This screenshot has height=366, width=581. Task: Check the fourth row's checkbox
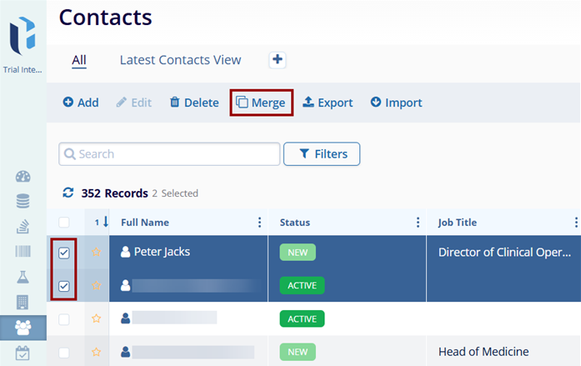pos(64,352)
